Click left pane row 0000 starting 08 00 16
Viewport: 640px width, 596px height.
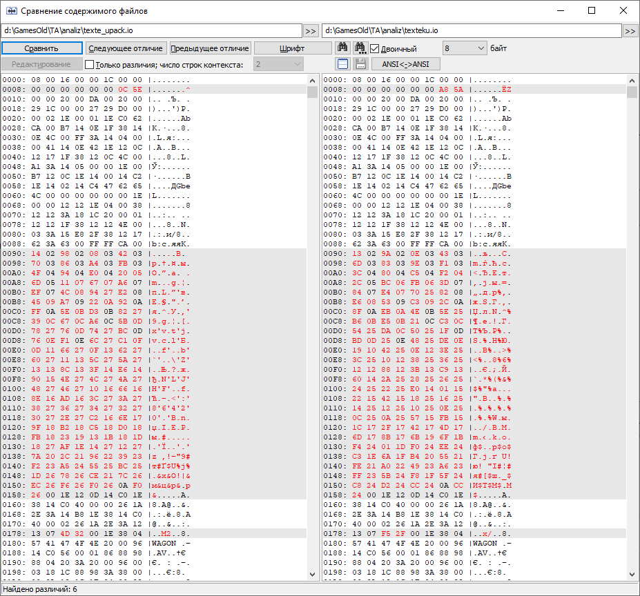(x=154, y=80)
